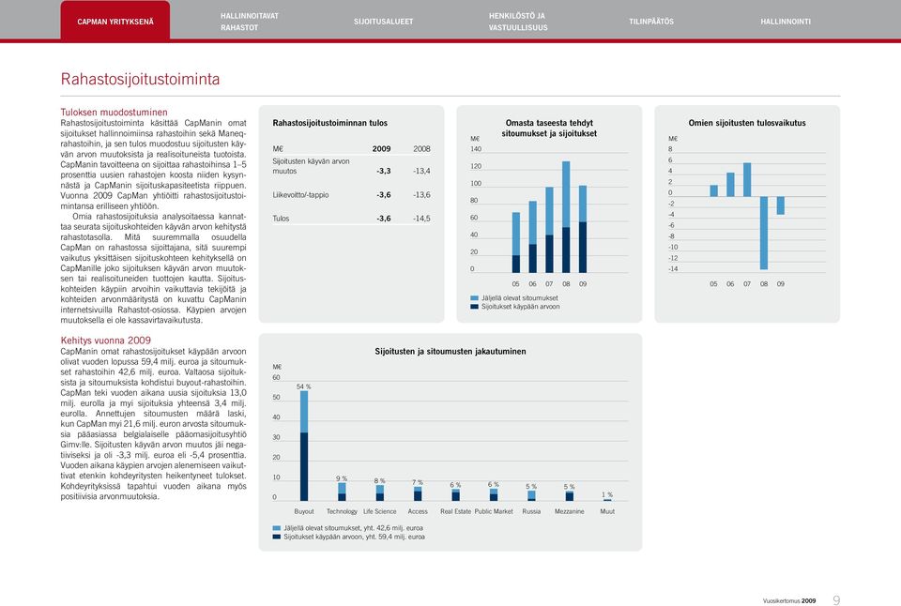
Task: Click the -14,5 value in table
Action: pos(421,219)
